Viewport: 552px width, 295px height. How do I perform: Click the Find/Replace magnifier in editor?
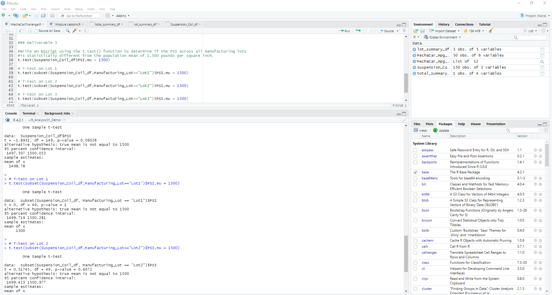[68, 31]
